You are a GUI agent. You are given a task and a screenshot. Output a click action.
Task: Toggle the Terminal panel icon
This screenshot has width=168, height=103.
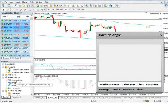tap(28, 6)
